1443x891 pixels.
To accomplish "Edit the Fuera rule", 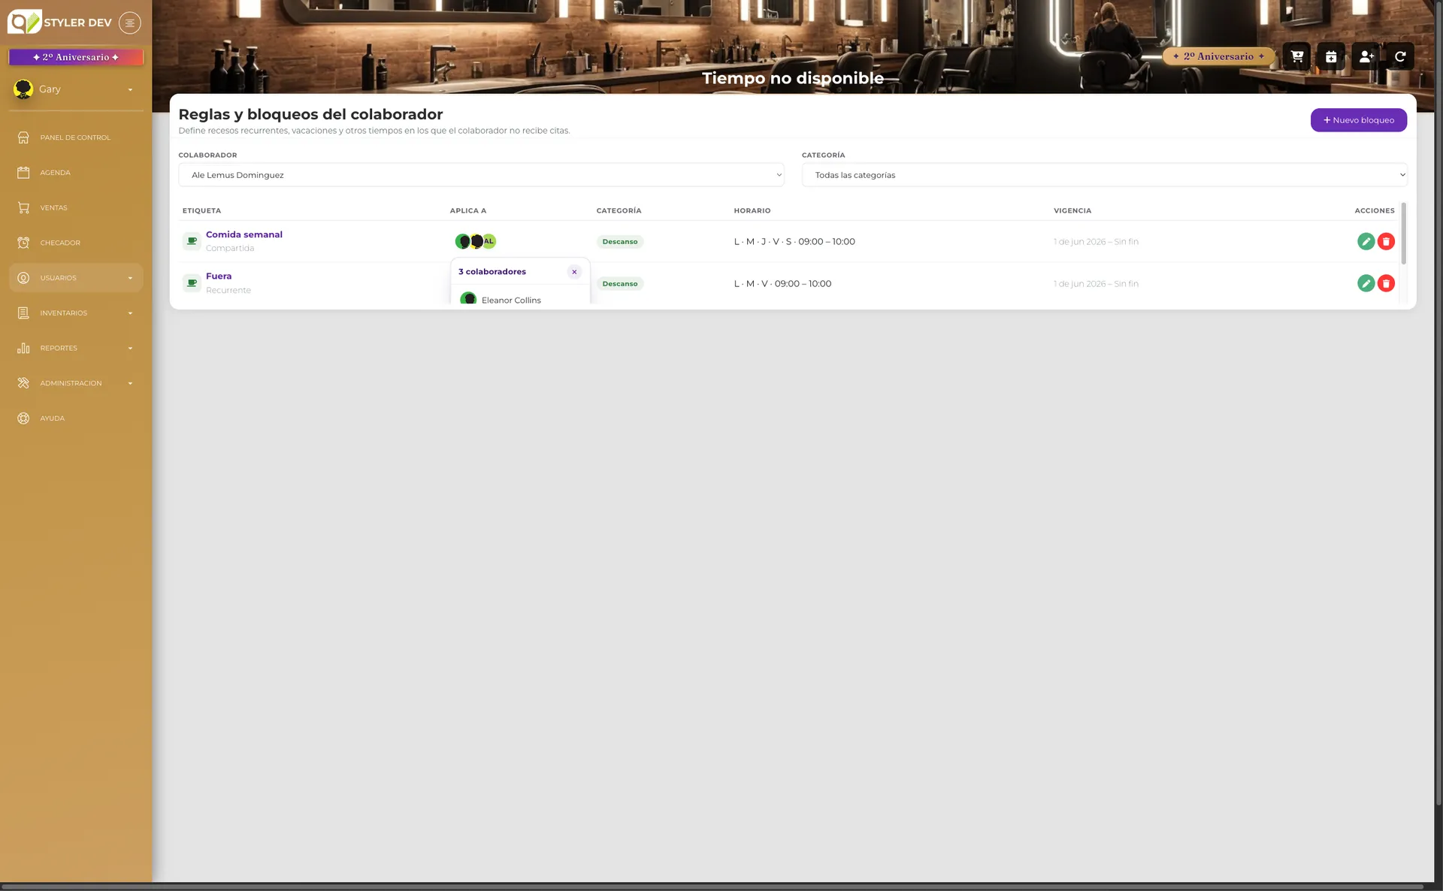I will (1366, 283).
